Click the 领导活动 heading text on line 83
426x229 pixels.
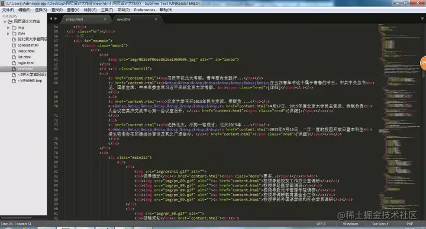tap(152, 176)
